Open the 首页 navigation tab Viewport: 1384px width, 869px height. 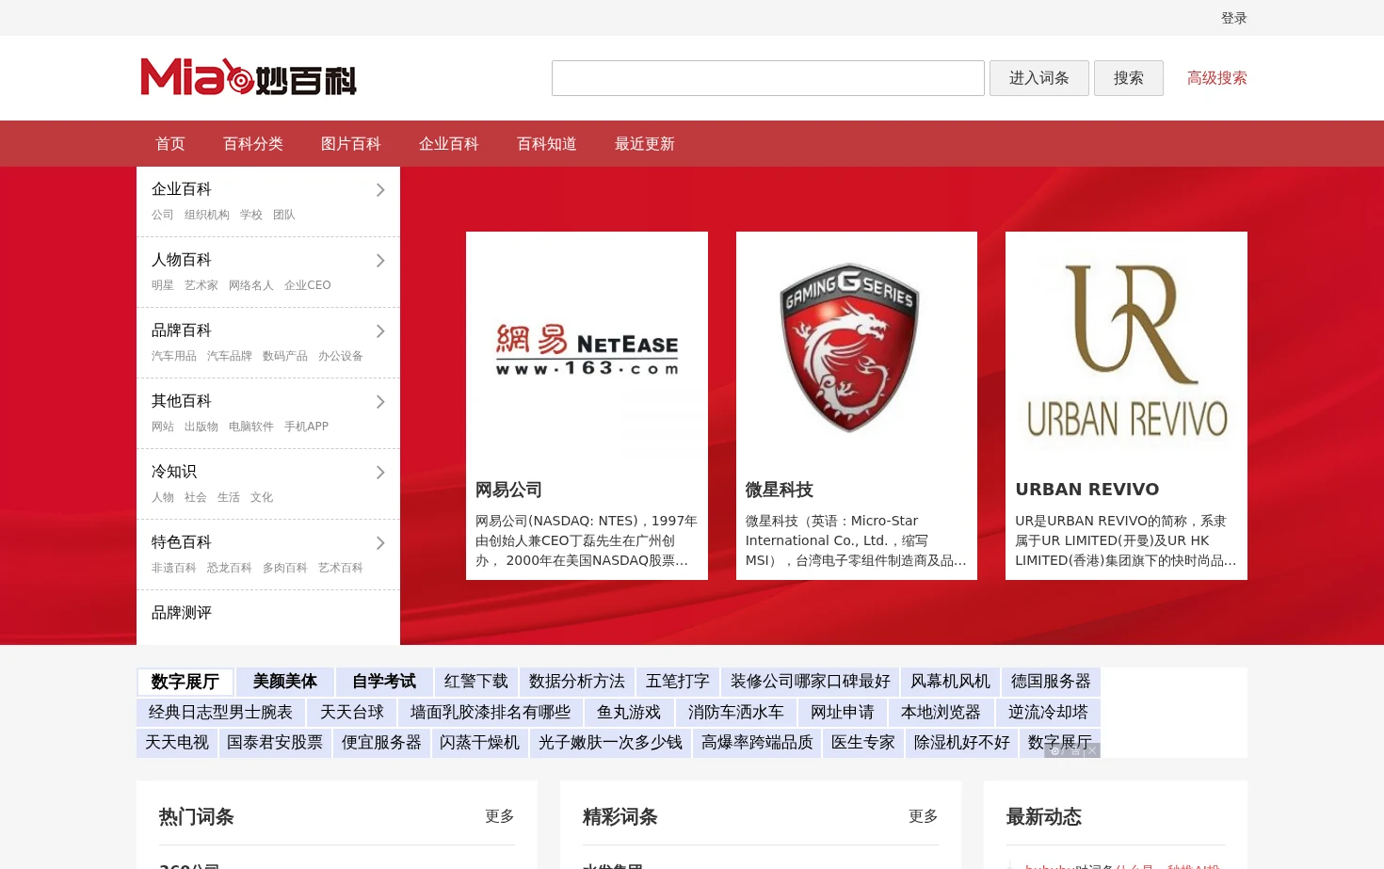click(170, 144)
